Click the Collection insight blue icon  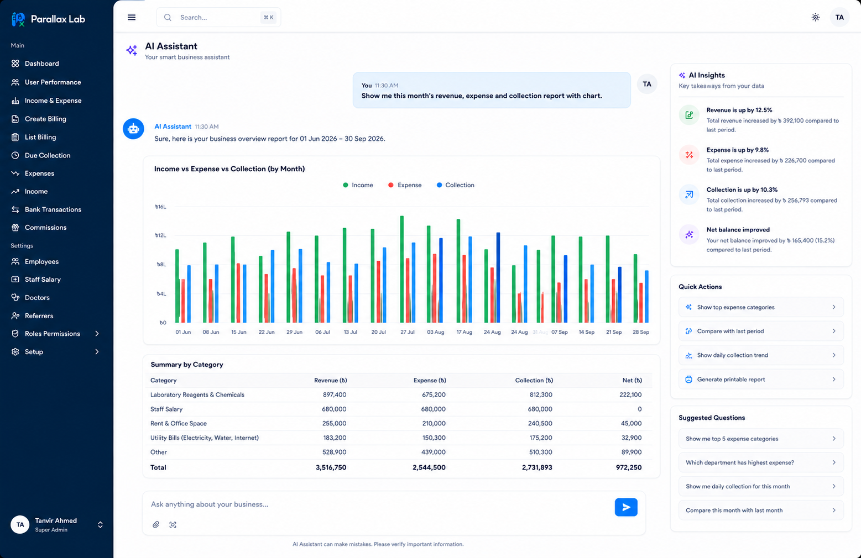[689, 194]
